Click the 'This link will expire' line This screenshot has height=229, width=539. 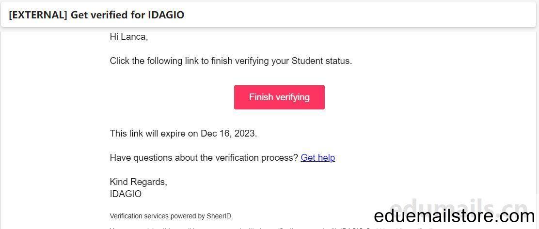click(x=183, y=133)
